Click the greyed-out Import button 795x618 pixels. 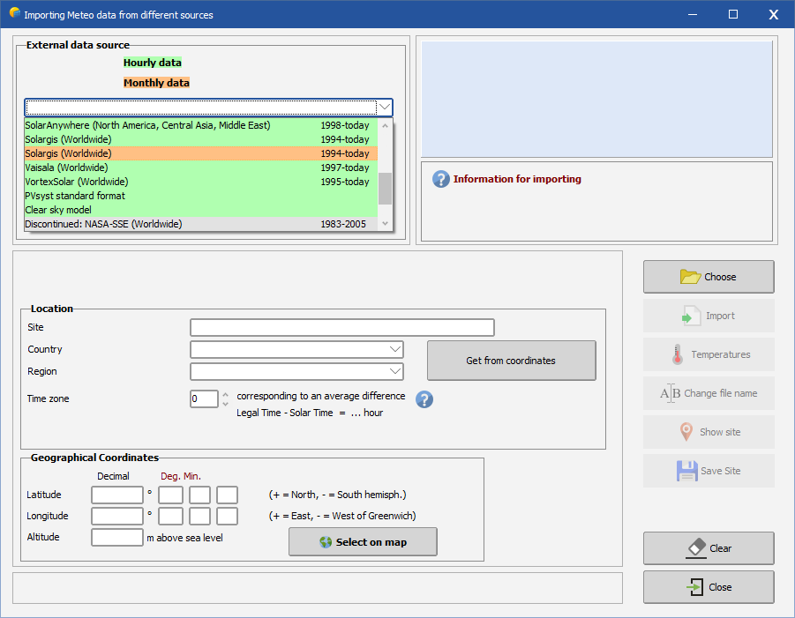tap(709, 316)
